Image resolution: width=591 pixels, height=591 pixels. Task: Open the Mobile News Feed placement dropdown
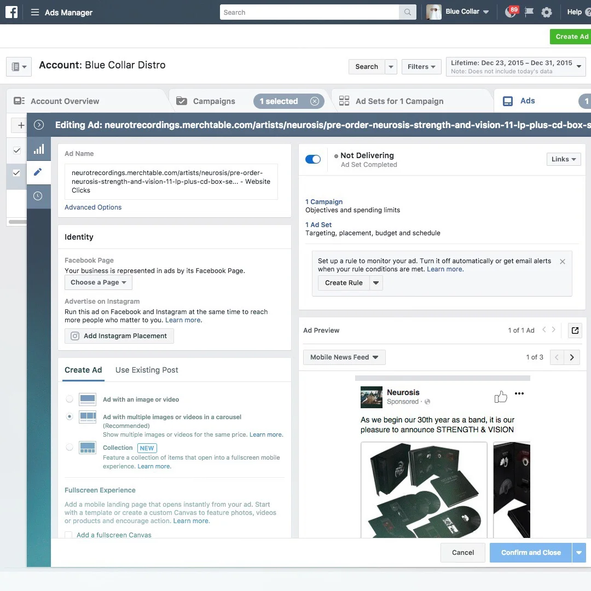pyautogui.click(x=344, y=357)
